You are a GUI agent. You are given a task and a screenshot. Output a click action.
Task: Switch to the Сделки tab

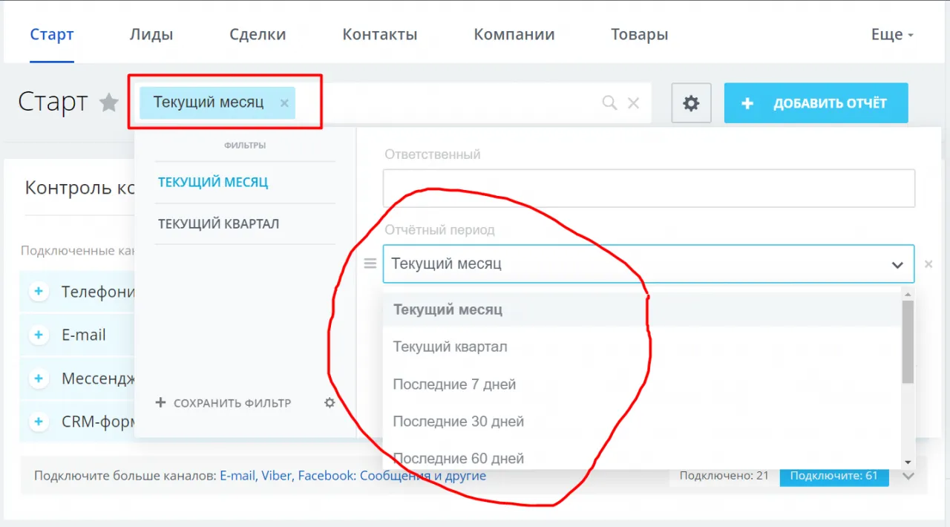tap(258, 34)
